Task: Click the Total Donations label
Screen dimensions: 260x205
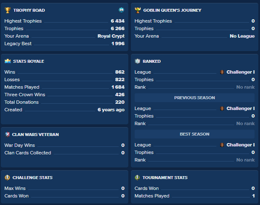Action: [21, 102]
